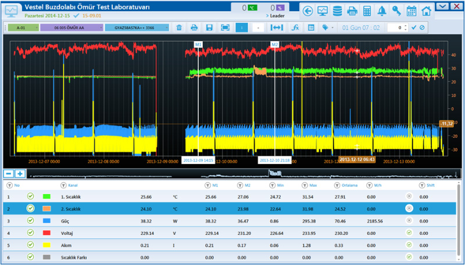Click the orange -11,32 axis value label
This screenshot has height=265, width=465.
click(x=446, y=123)
